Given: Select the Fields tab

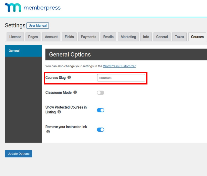Looking at the screenshot, I should click(69, 37).
